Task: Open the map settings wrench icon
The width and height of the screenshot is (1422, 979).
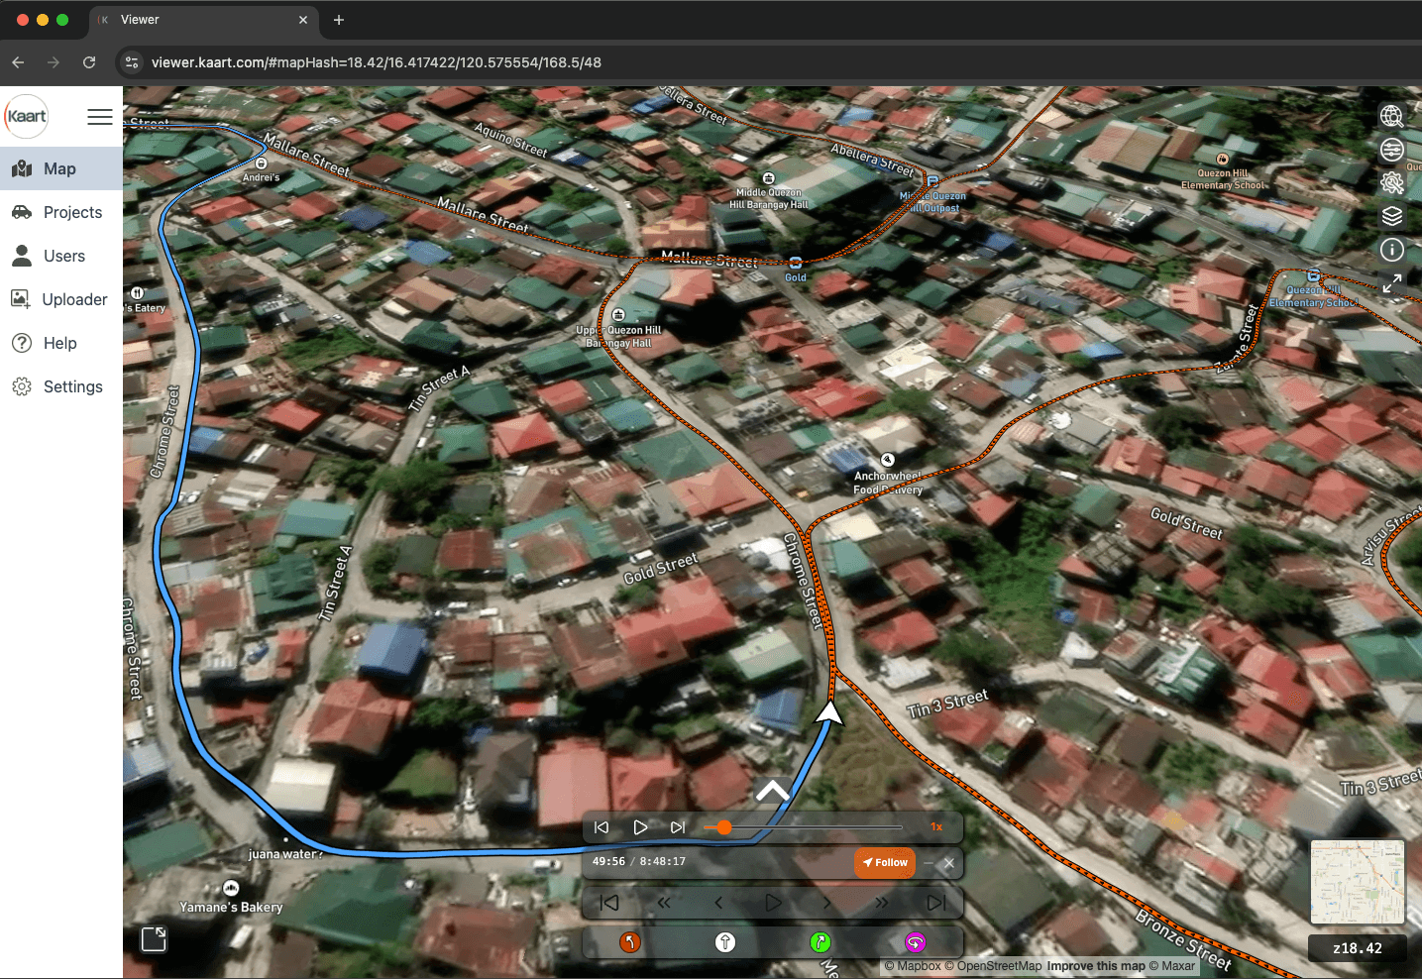Action: coord(1391,182)
